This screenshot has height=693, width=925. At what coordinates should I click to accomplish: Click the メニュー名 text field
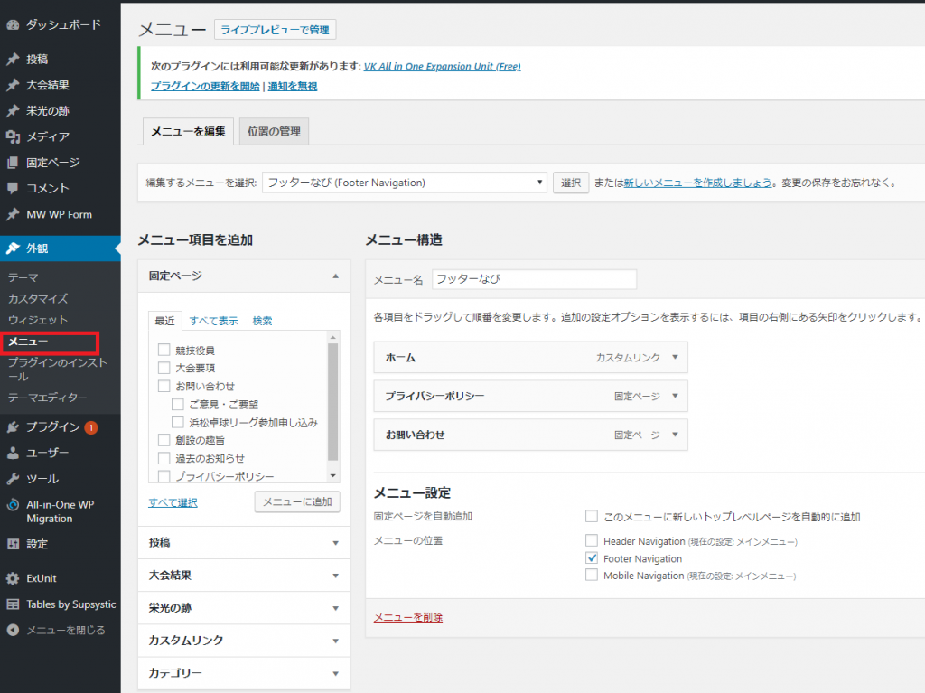coord(534,279)
